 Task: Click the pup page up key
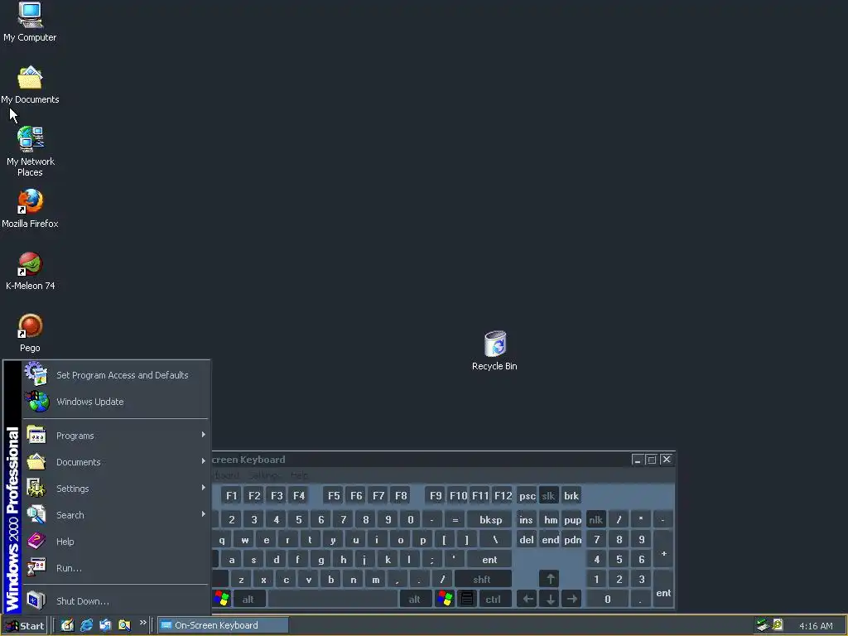point(572,520)
